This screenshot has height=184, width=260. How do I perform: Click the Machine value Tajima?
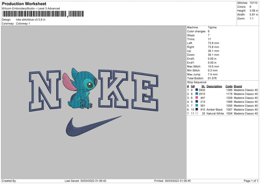(x=212, y=27)
